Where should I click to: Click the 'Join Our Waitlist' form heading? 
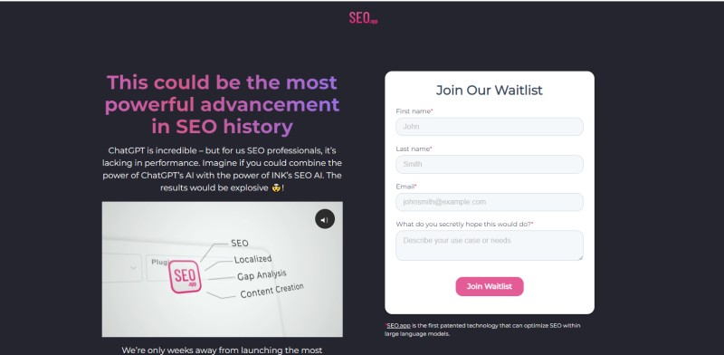pyautogui.click(x=490, y=91)
